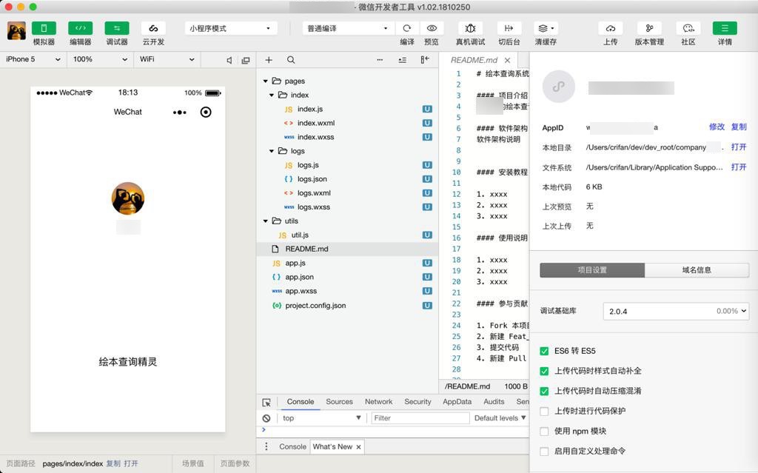
Task: Click the AppID 复制 link
Action: click(739, 127)
